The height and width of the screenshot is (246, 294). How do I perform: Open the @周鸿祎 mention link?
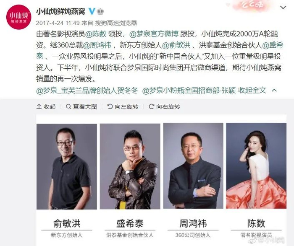pos(97,45)
